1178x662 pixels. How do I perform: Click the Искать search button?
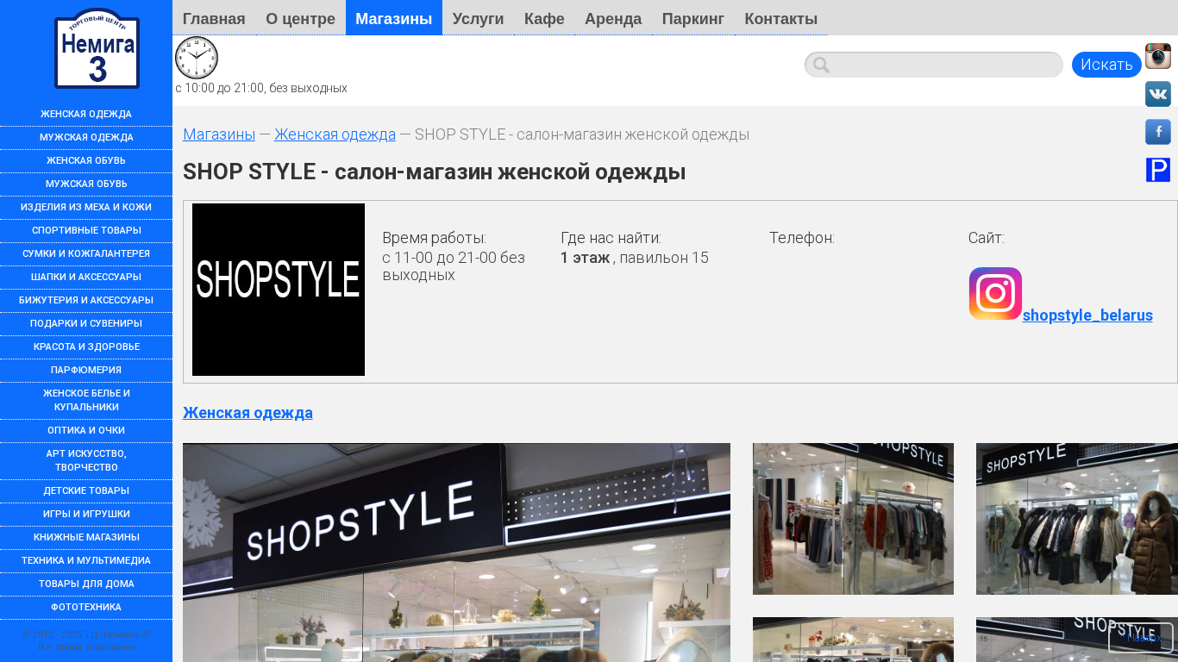pos(1106,65)
